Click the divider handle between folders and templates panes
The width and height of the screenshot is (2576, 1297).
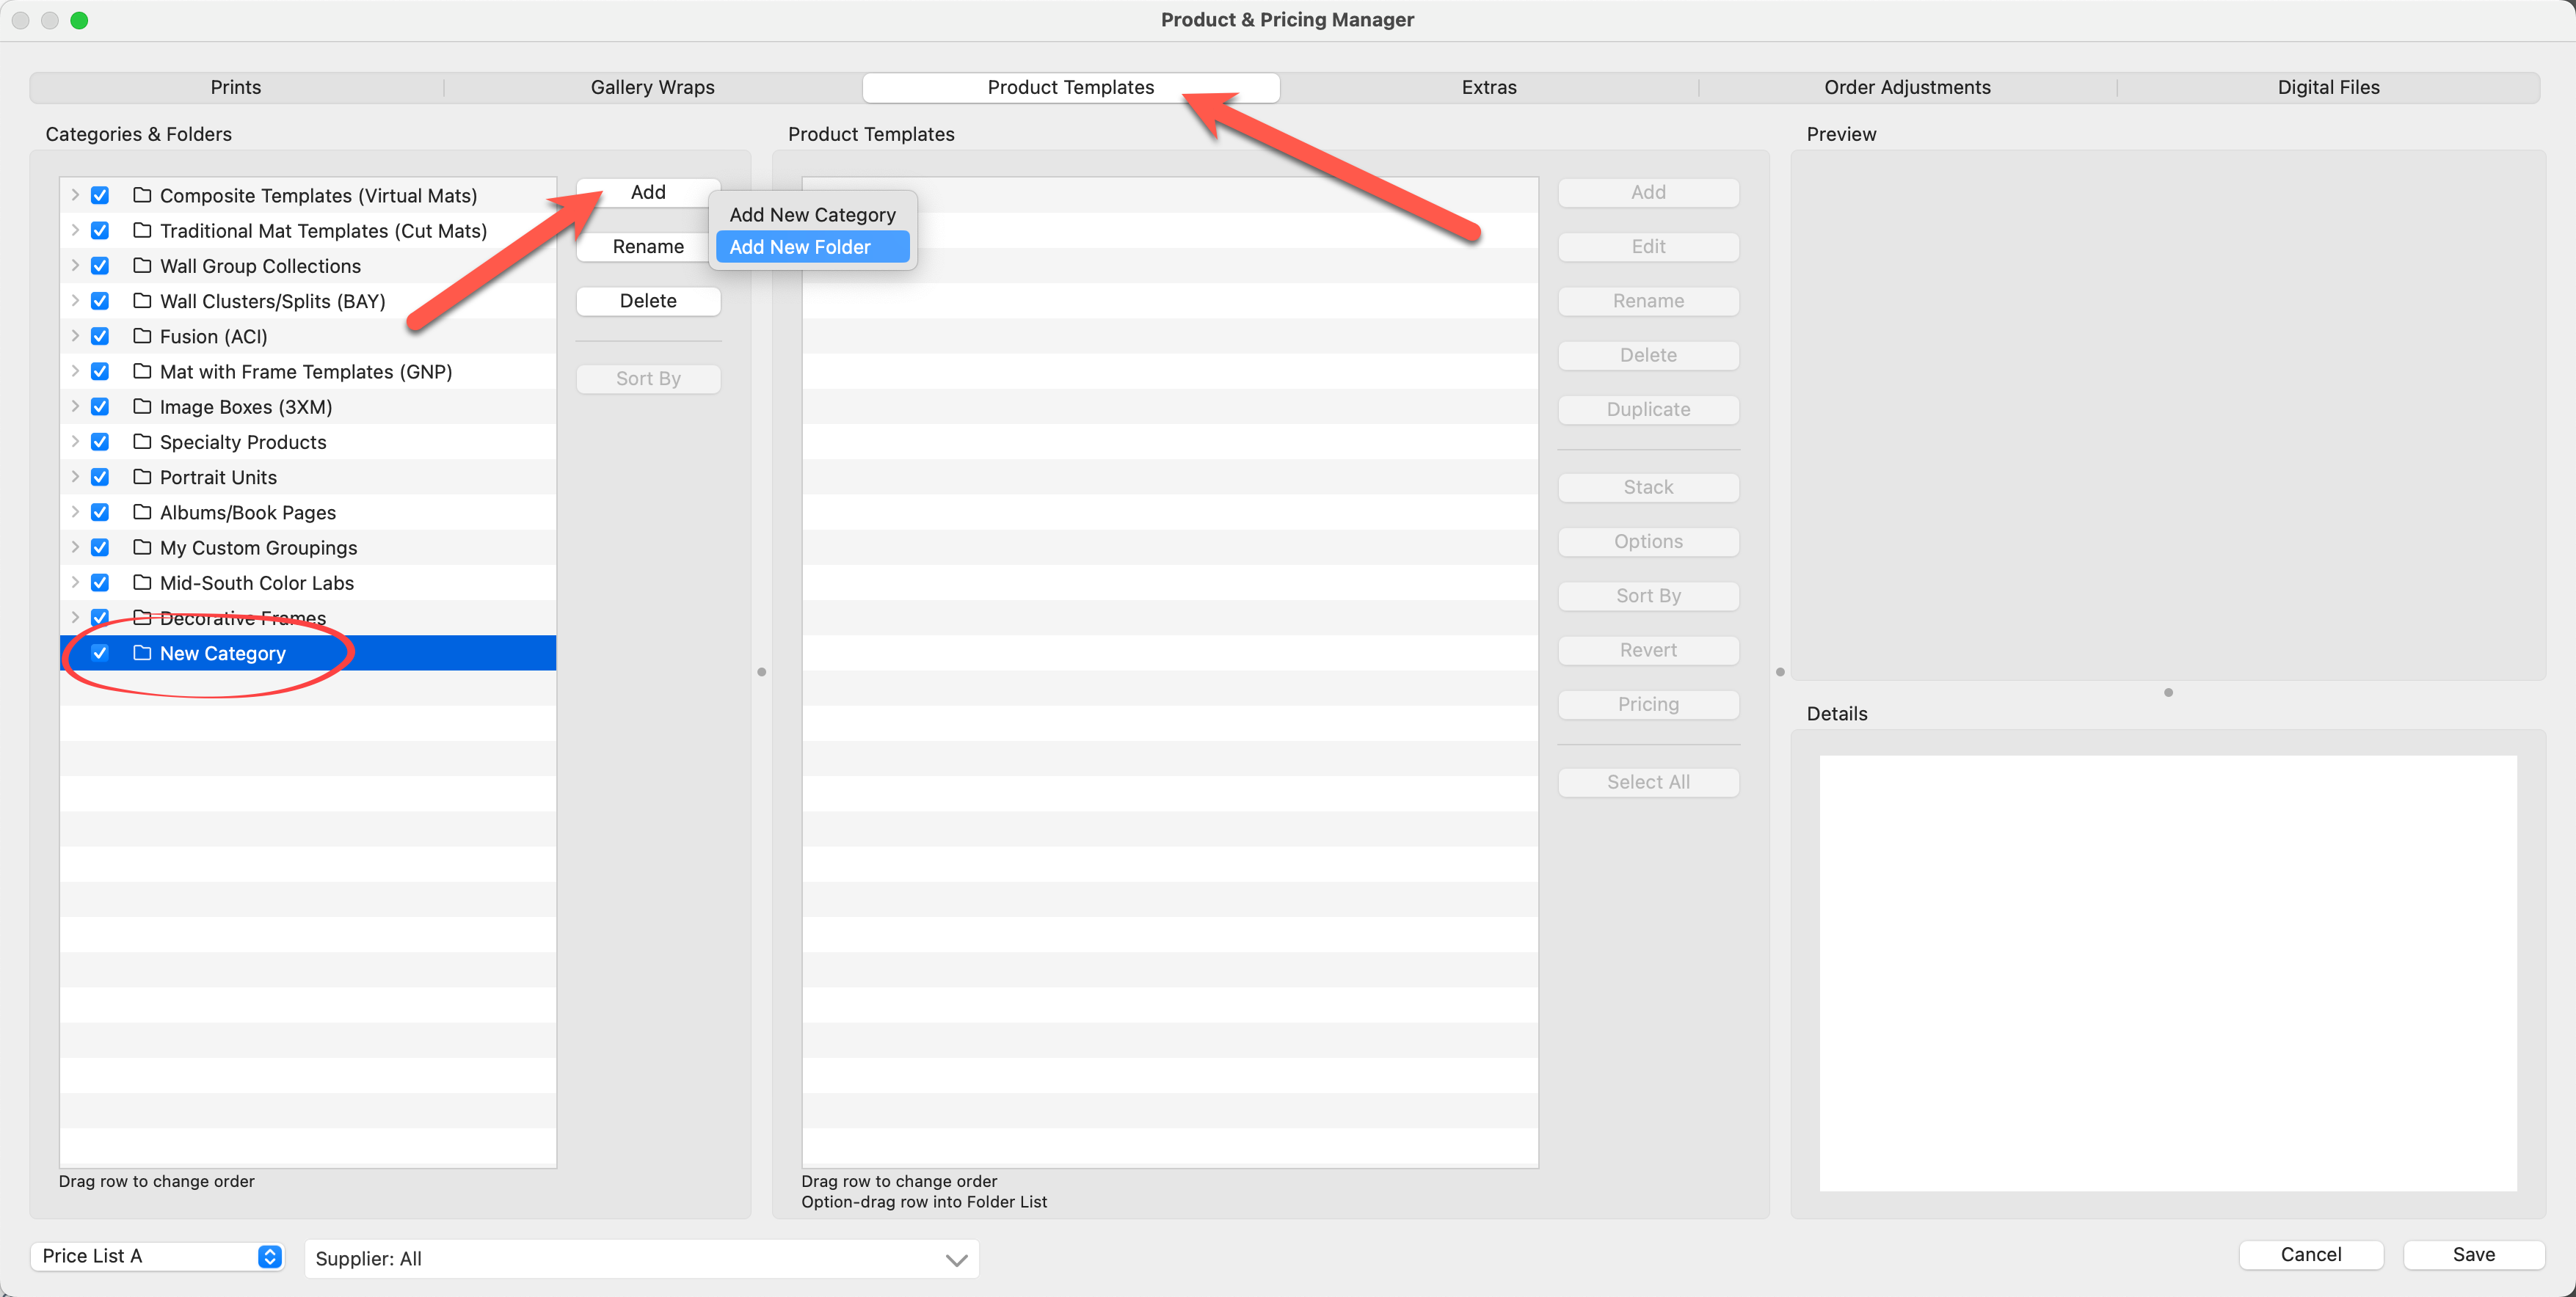(x=761, y=671)
